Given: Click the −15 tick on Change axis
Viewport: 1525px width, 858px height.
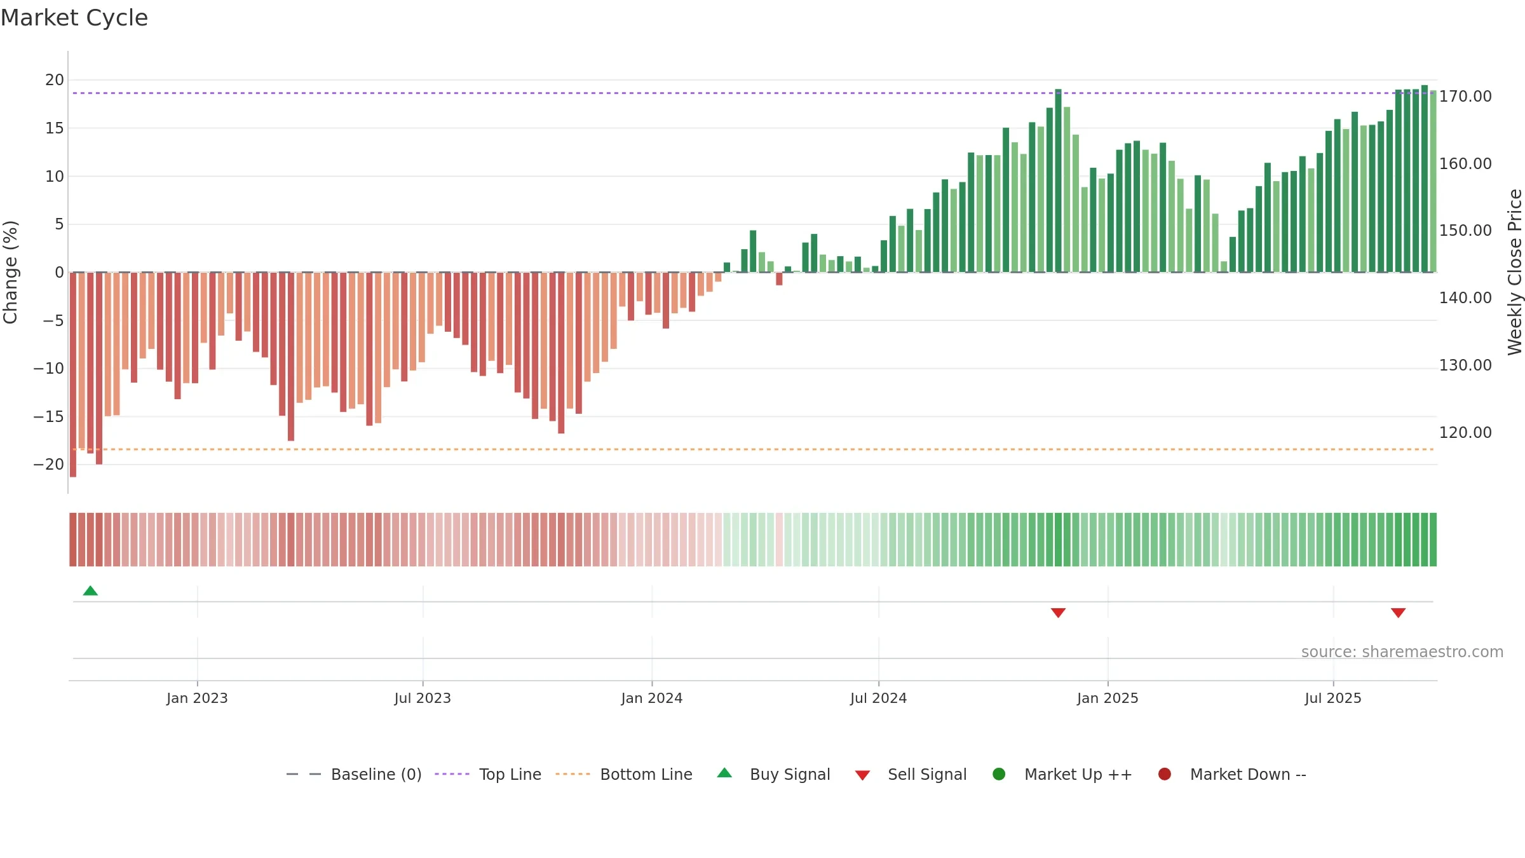Looking at the screenshot, I should (x=49, y=417).
